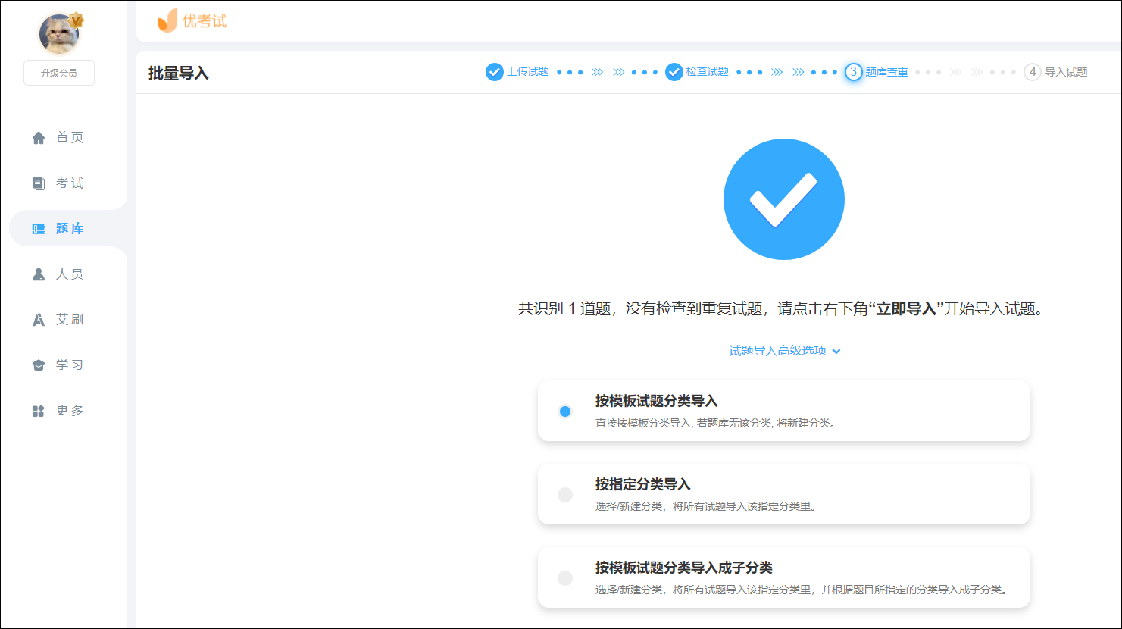Go to 更多 menu label
Viewport: 1122px width, 629px height.
[70, 410]
